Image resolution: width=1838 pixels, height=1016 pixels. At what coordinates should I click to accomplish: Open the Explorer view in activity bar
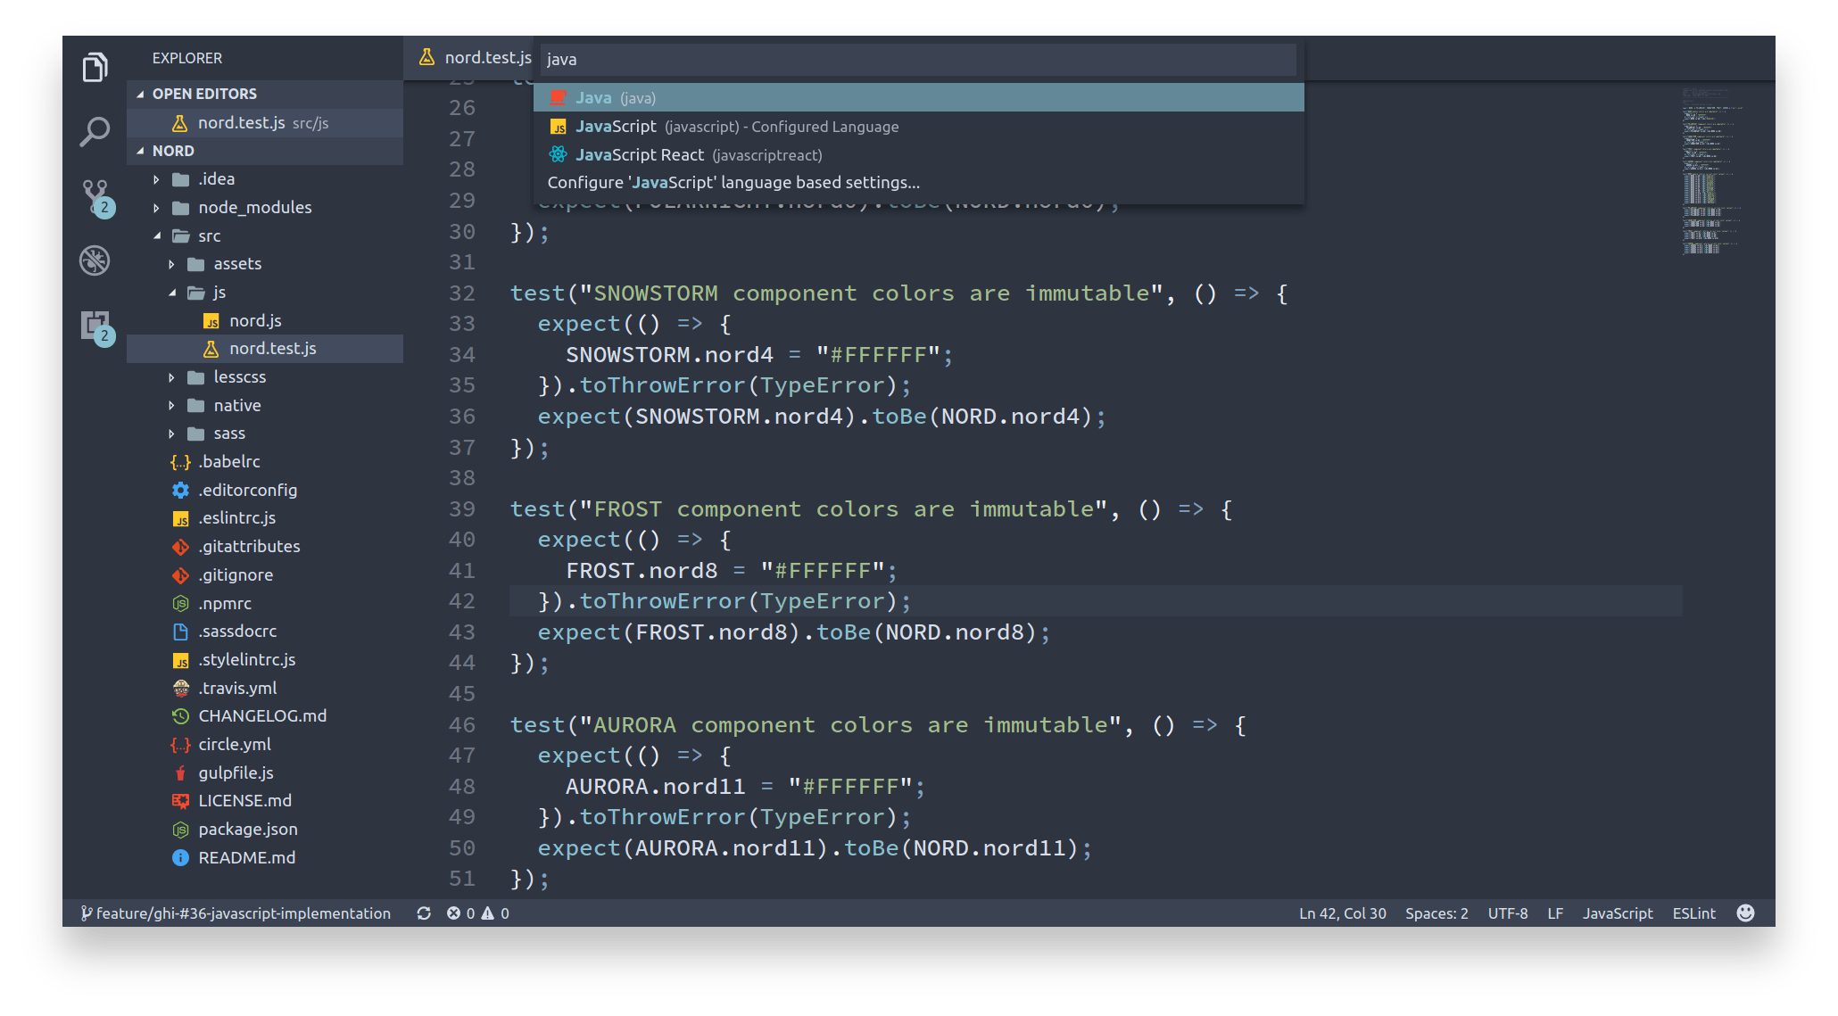pos(95,67)
